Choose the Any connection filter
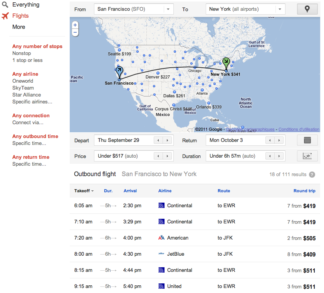This screenshot has height=293, width=324. (x=31, y=115)
